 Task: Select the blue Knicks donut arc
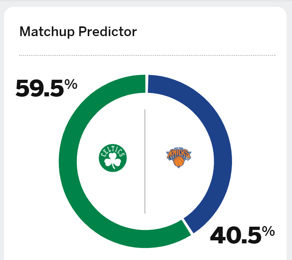click(223, 161)
